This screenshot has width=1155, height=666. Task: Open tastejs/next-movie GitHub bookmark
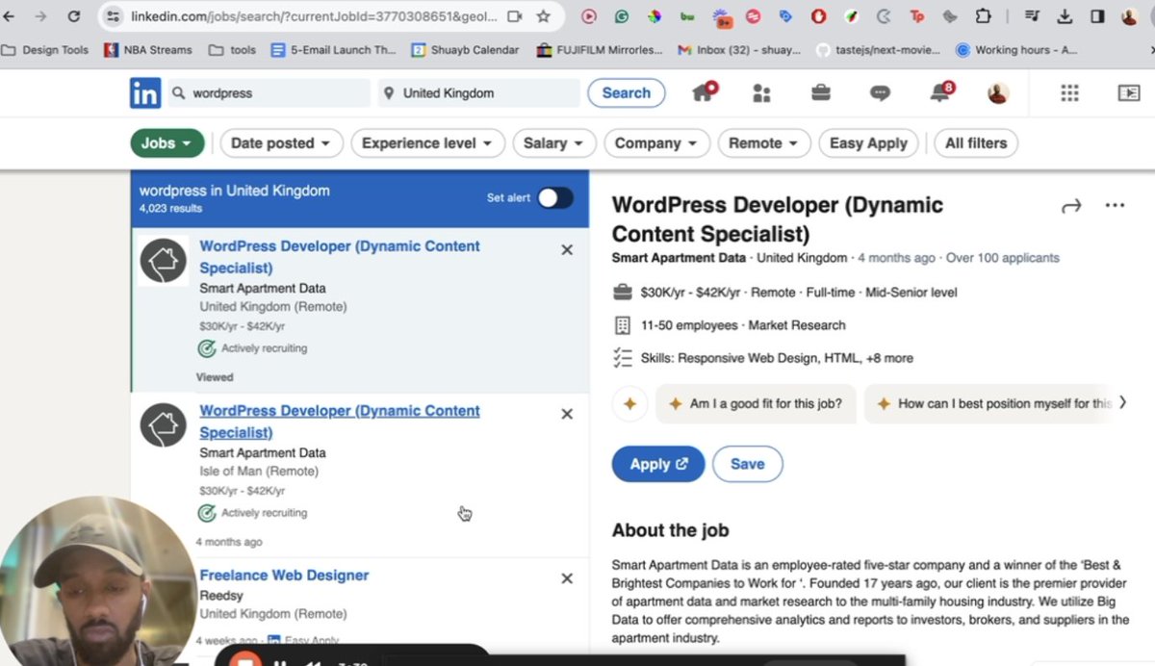click(878, 50)
